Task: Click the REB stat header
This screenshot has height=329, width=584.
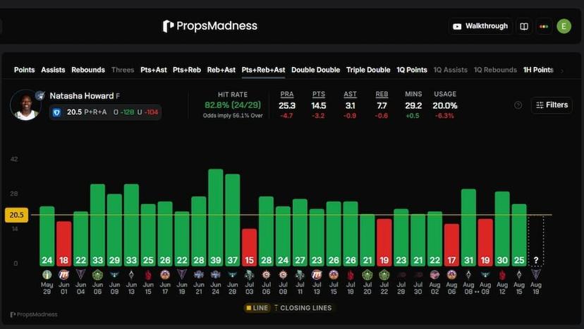Action: (x=382, y=95)
